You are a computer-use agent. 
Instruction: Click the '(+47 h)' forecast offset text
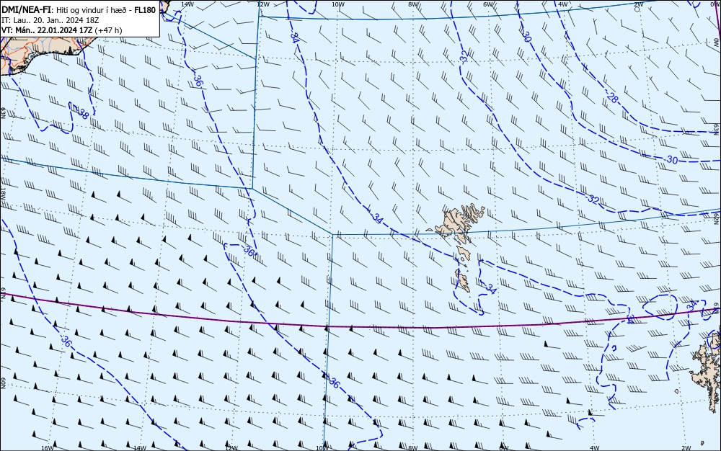point(109,30)
